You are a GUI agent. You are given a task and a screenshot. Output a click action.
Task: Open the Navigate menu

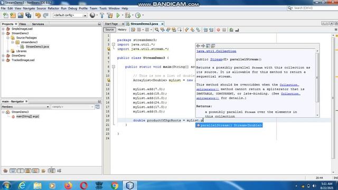tap(29, 8)
